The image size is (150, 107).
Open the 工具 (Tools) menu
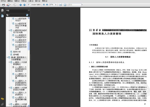(x=31, y=1)
